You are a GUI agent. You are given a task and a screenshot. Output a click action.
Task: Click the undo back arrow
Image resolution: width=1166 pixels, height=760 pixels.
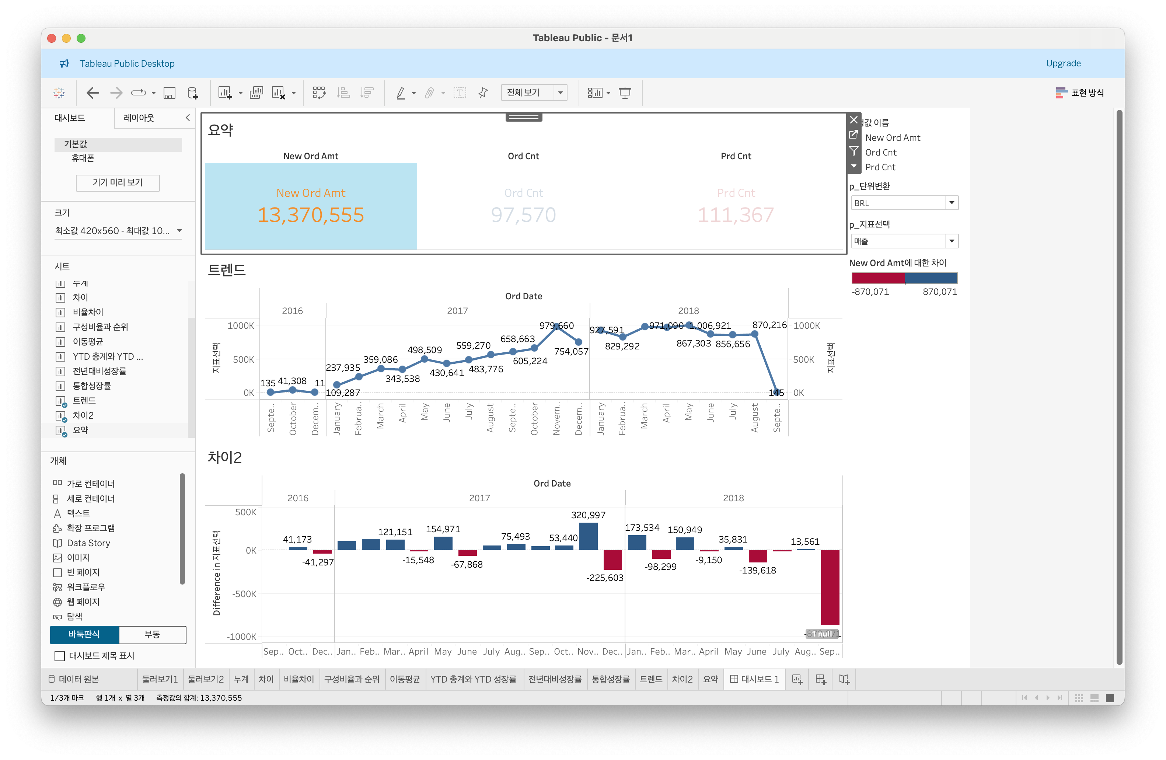(92, 93)
